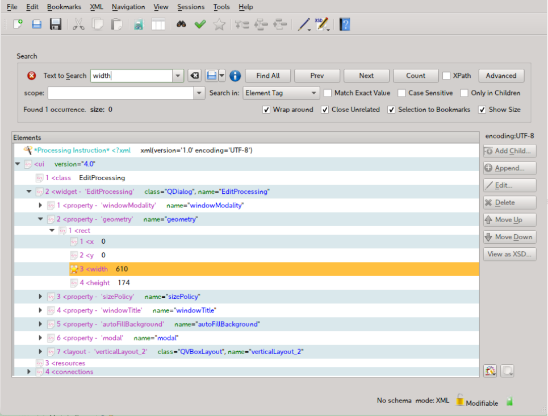
Task: Expand the 'sizePolicy' property node
Action: 40,297
